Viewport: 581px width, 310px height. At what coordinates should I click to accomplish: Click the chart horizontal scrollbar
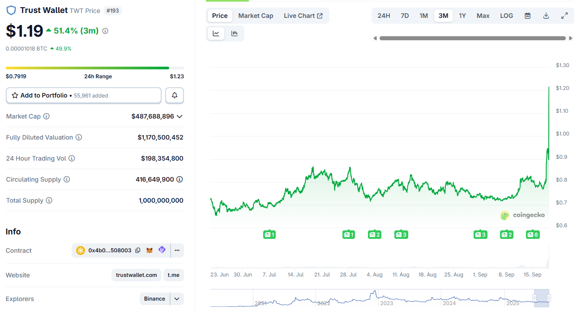click(472, 38)
